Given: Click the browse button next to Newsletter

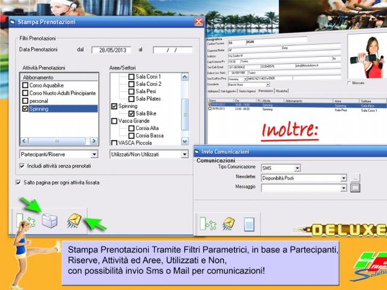Looking at the screenshot, I should 355,178.
